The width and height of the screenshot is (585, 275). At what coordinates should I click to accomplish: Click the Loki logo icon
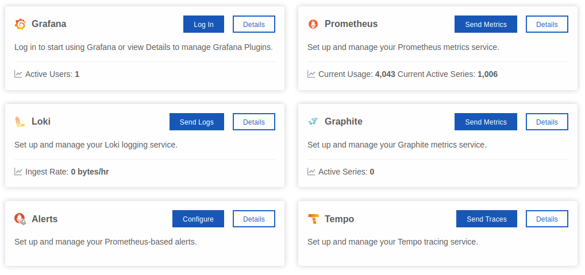pos(20,122)
